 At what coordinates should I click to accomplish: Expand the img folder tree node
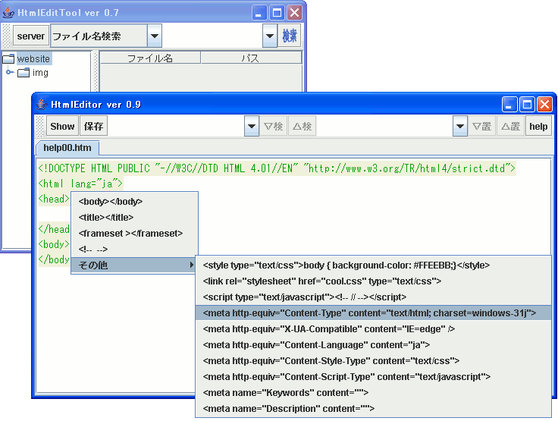[x=10, y=73]
